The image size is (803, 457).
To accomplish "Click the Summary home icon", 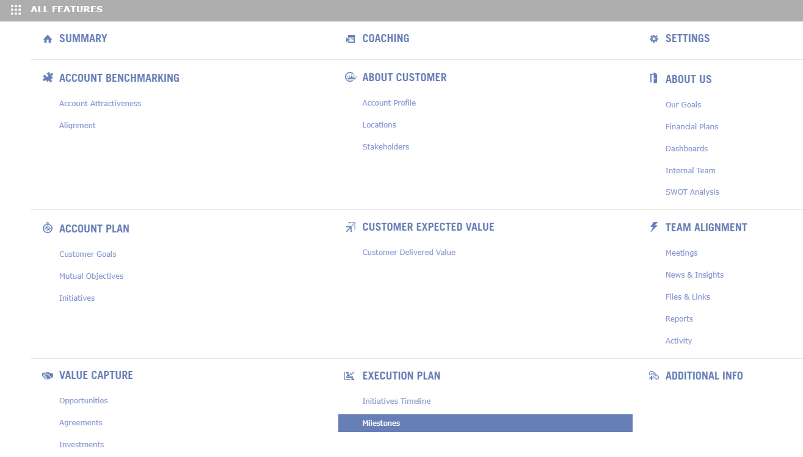I will click(x=48, y=39).
